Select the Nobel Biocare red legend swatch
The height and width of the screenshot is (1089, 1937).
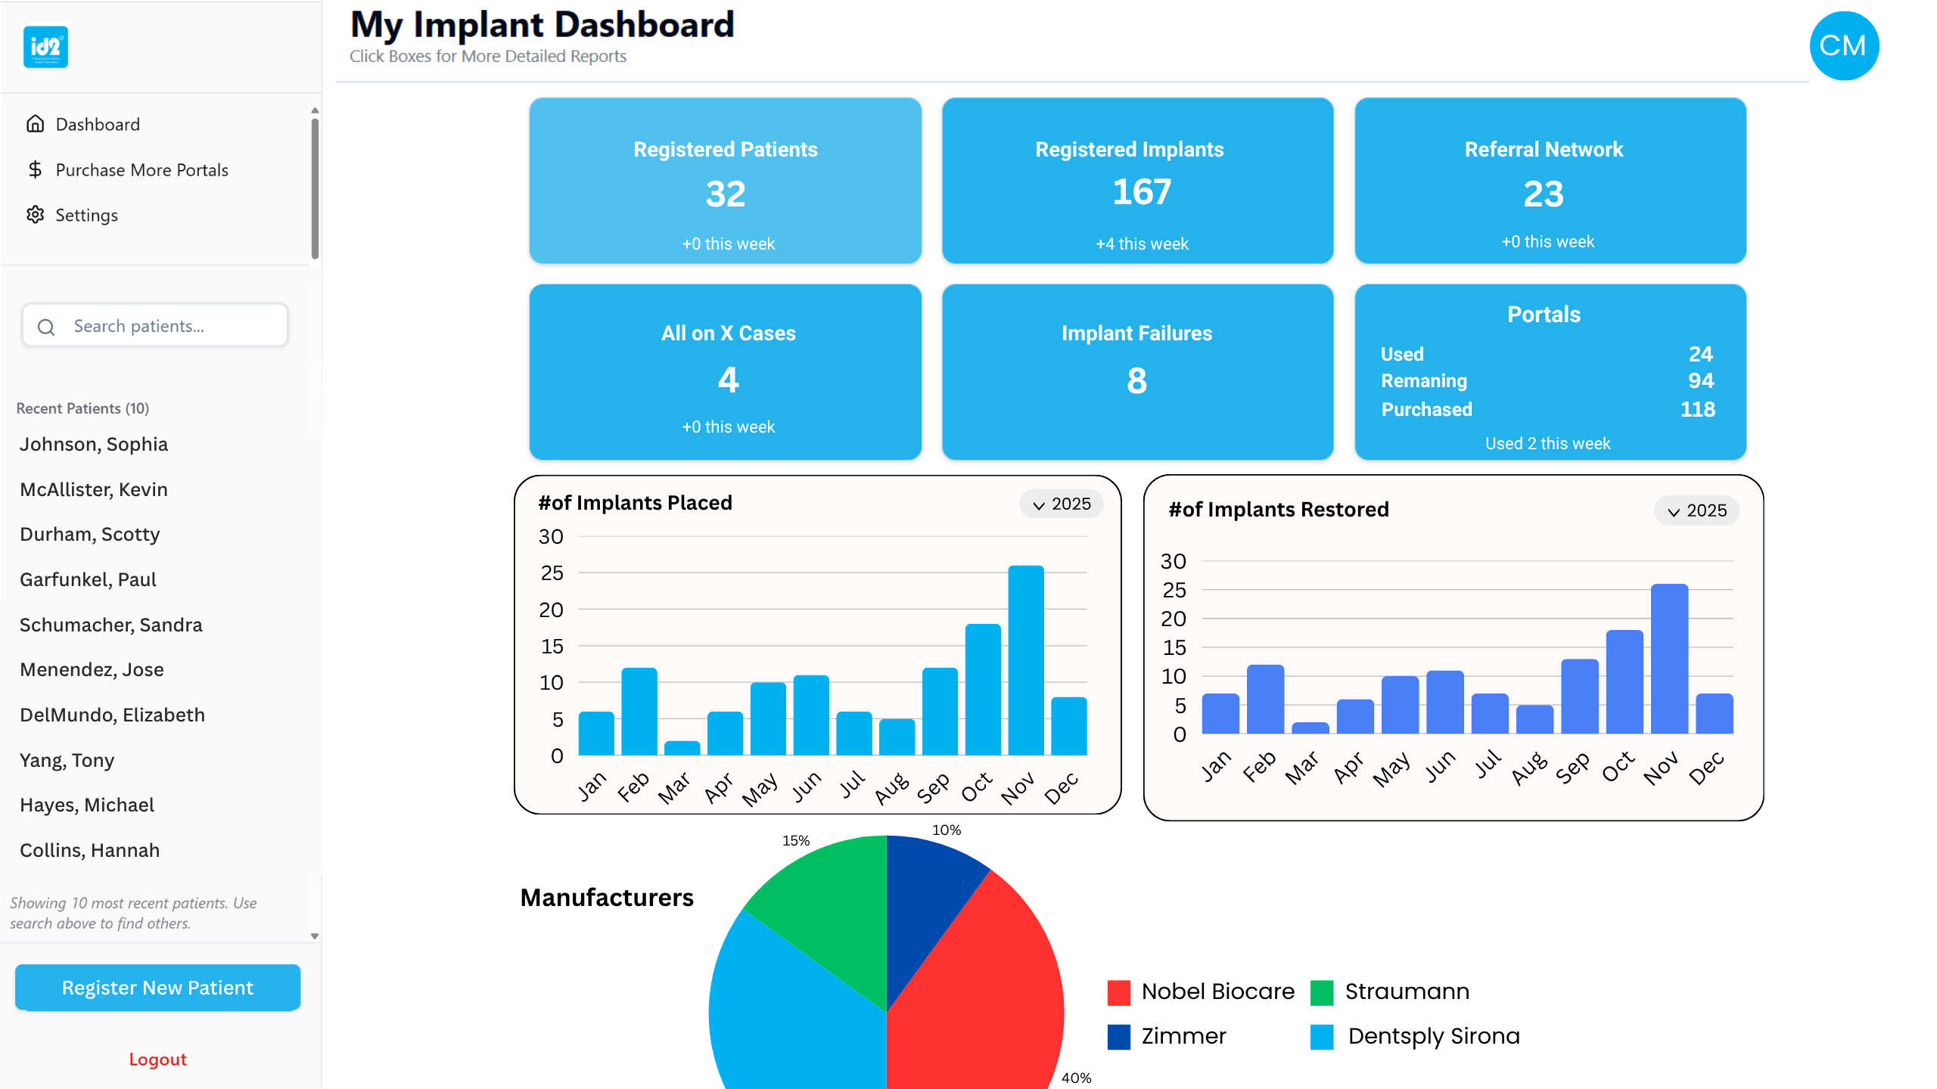click(1121, 991)
